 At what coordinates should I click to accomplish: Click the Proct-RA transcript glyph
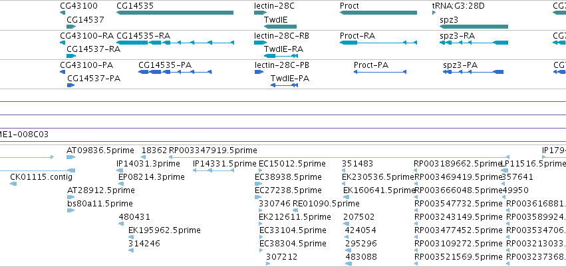click(x=378, y=43)
